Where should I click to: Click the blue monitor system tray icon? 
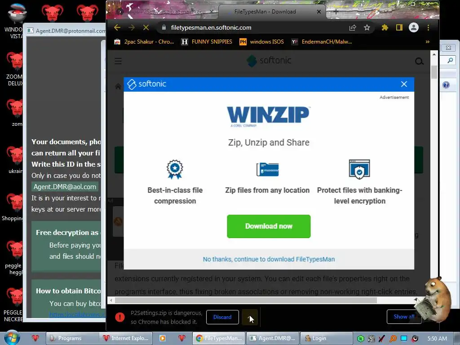[404, 338]
